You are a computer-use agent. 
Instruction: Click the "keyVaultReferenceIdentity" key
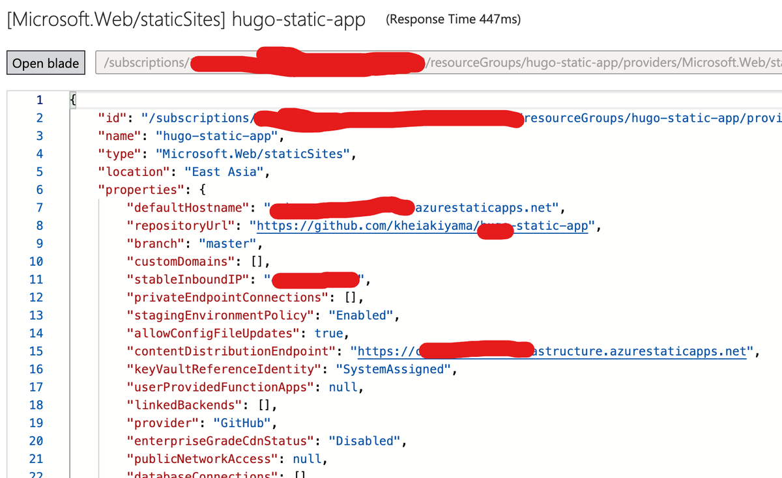(224, 369)
